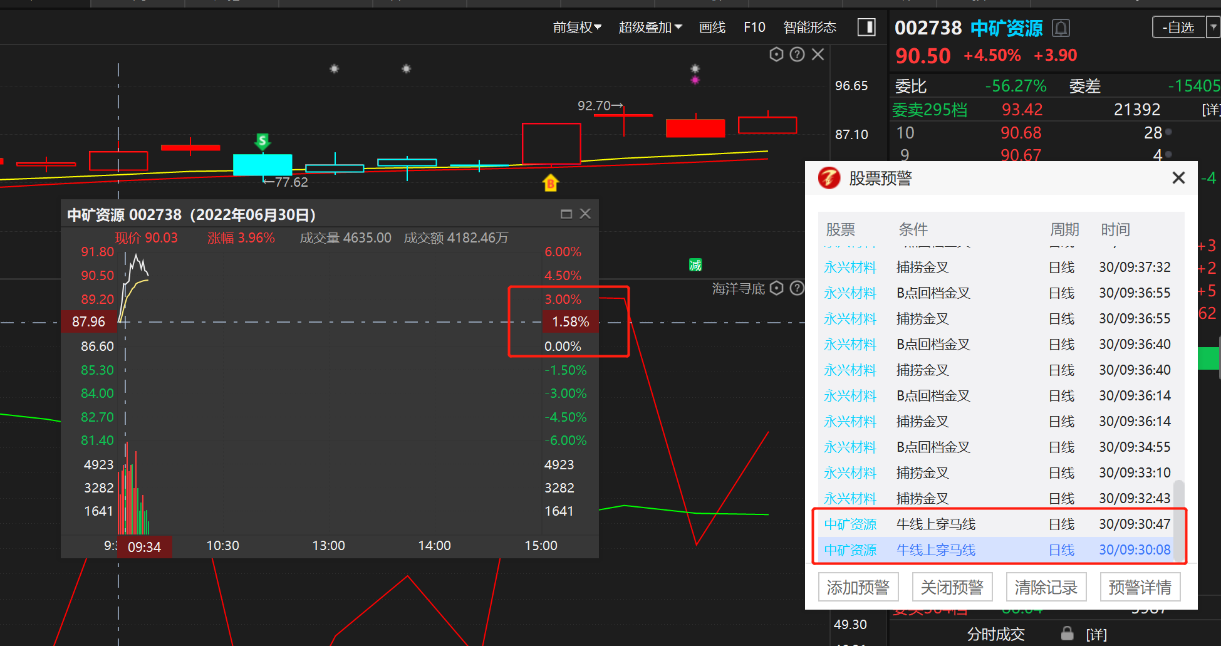Open the 前复权 dropdown
The image size is (1221, 646).
point(577,28)
